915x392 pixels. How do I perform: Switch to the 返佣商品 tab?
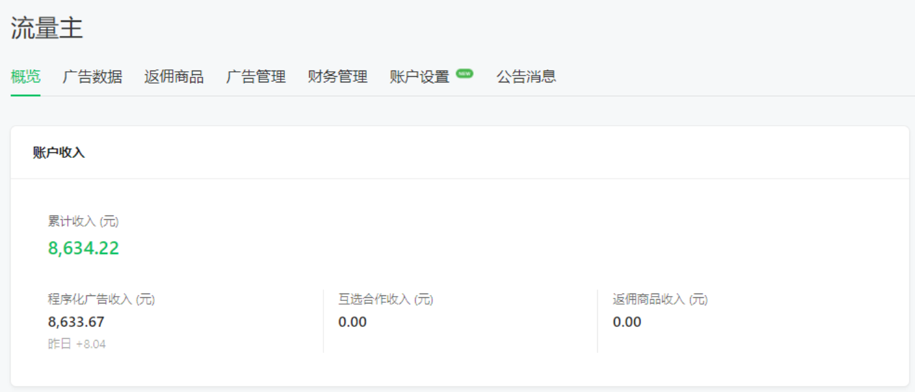(174, 77)
